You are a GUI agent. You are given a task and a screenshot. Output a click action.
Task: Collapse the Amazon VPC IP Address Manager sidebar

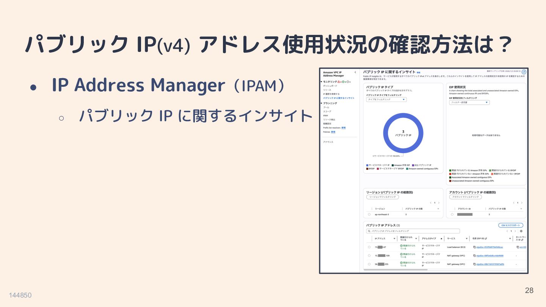click(x=355, y=72)
